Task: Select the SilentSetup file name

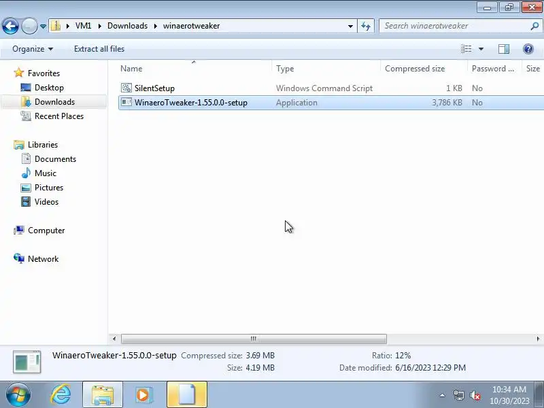Action: point(154,88)
